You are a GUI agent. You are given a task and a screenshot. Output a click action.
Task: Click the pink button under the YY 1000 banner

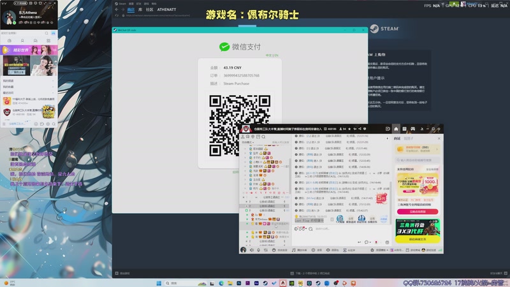tap(418, 212)
